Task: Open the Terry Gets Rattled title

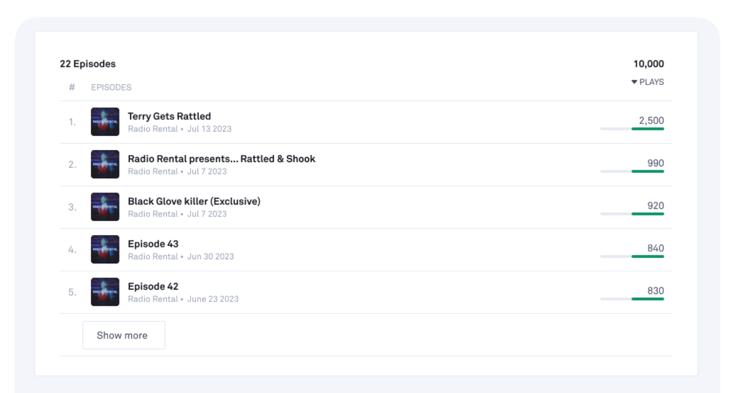Action: click(169, 116)
